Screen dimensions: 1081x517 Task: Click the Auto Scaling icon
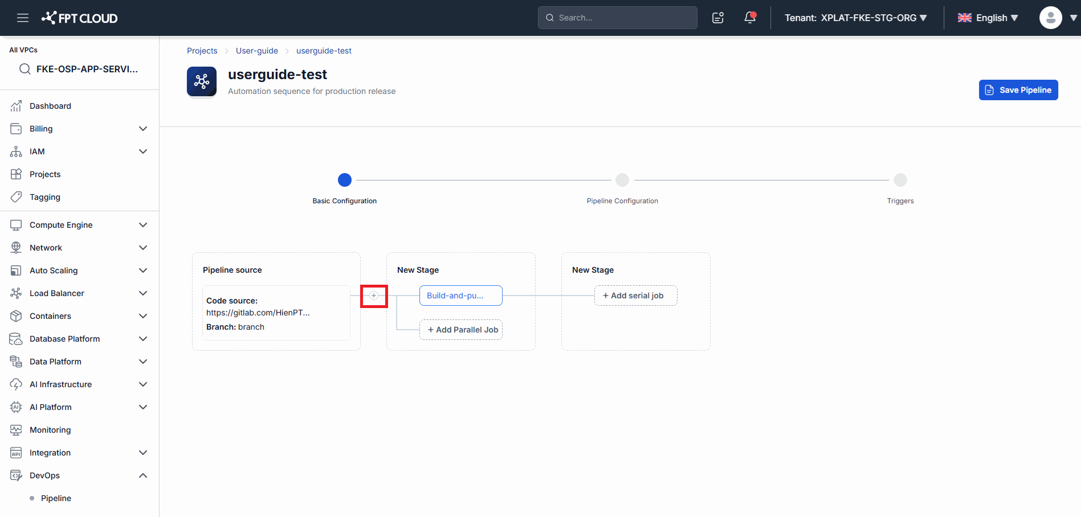point(16,270)
